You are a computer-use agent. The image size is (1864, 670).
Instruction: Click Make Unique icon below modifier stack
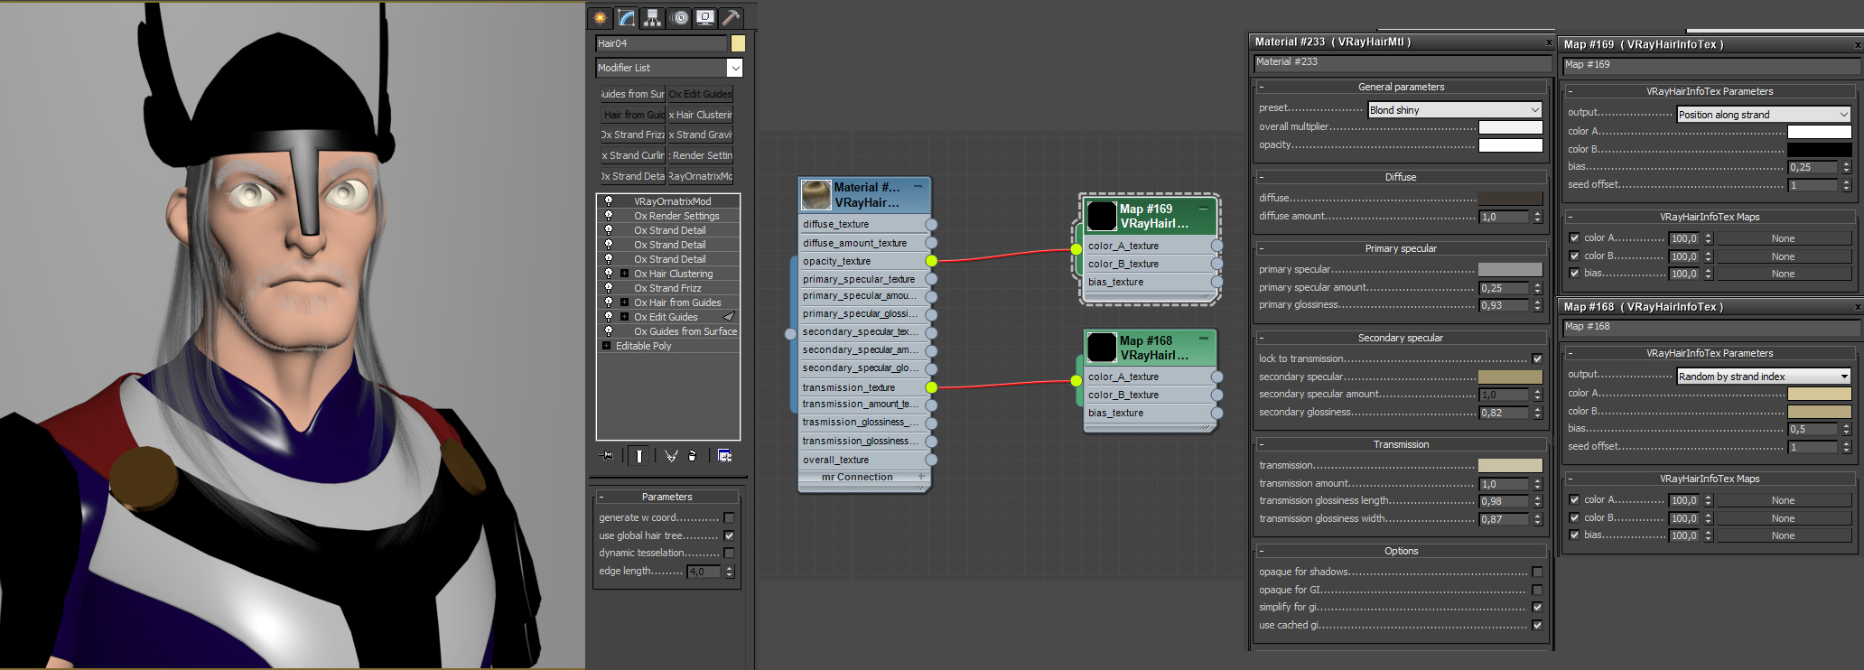[671, 456]
